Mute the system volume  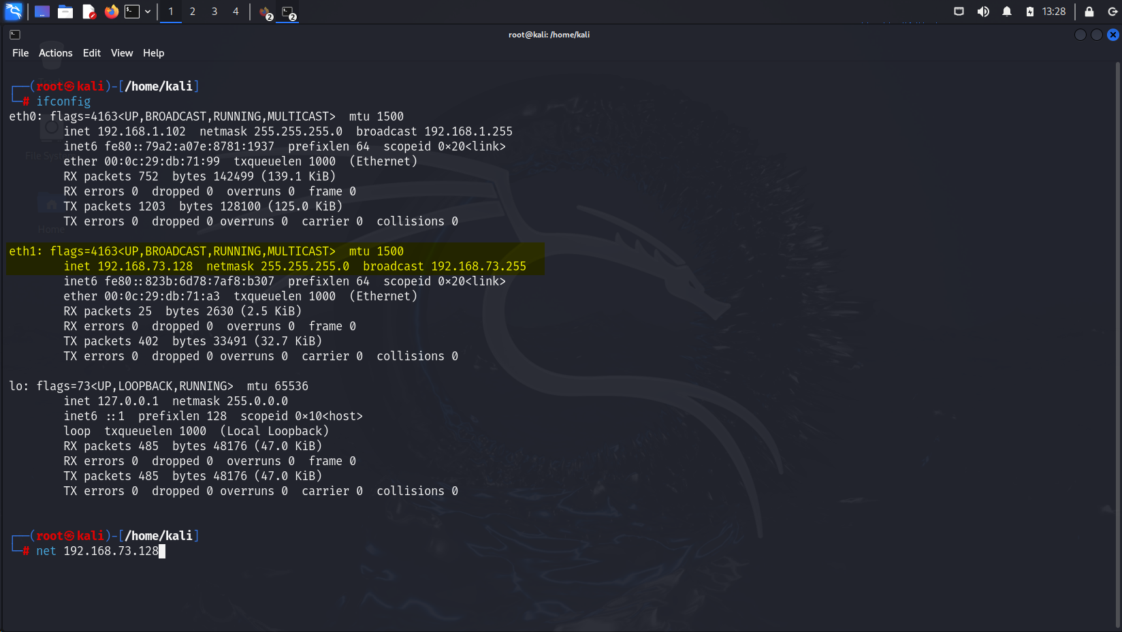[983, 11]
